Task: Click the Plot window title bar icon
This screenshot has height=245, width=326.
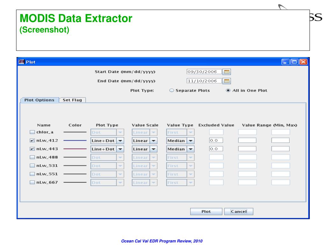Action: point(21,62)
